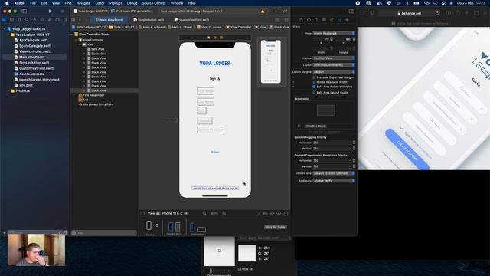Open the Find navigator magnifier icon
490x276 pixels.
pyautogui.click(x=28, y=20)
